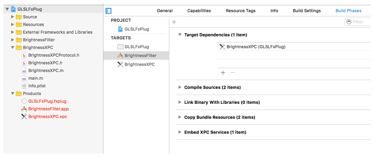Click the source icon of main.m
This screenshot has height=157, width=374.
click(x=24, y=78)
